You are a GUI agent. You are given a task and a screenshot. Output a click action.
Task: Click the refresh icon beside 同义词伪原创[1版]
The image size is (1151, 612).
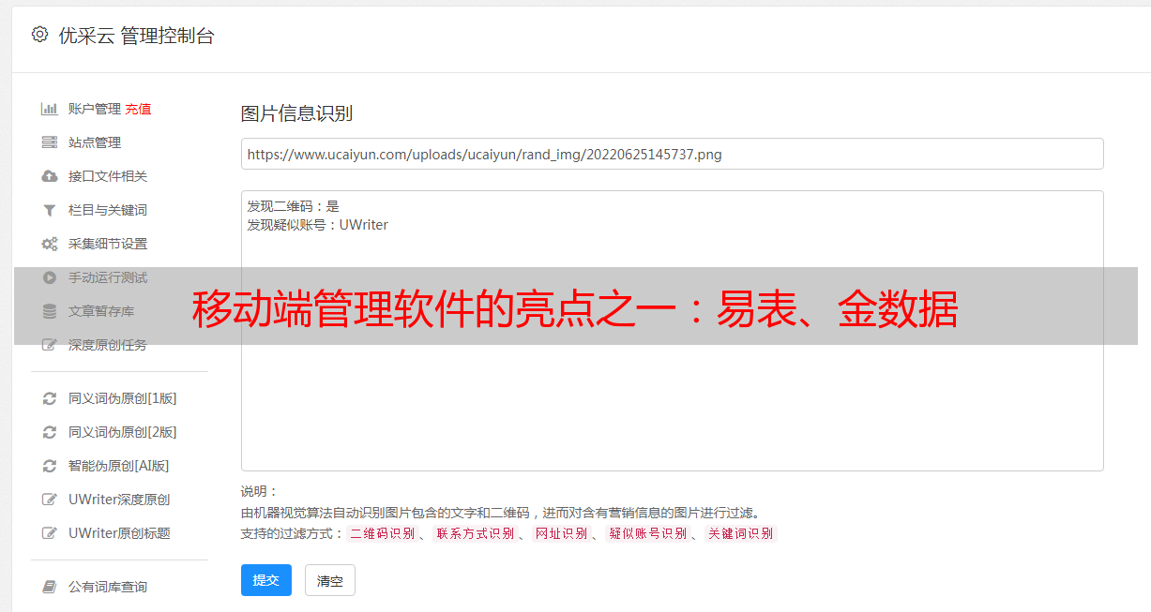pos(50,398)
